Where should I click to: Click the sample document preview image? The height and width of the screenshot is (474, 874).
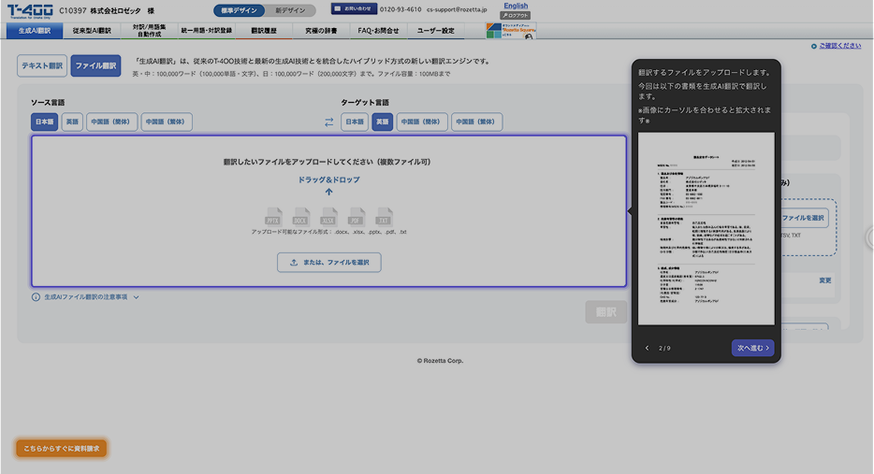click(706, 228)
